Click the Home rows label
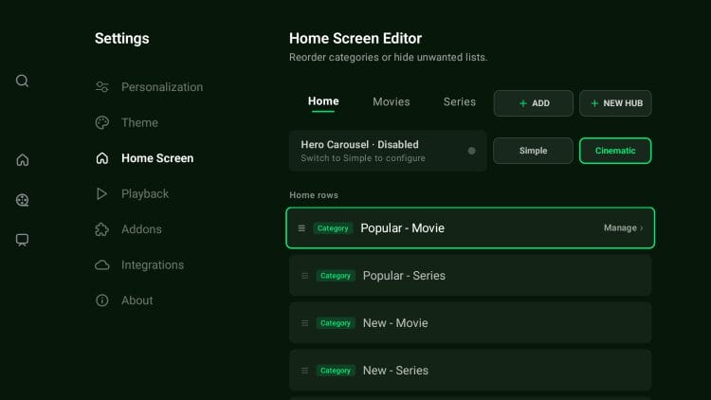Viewport: 711px width, 400px height. pos(314,195)
